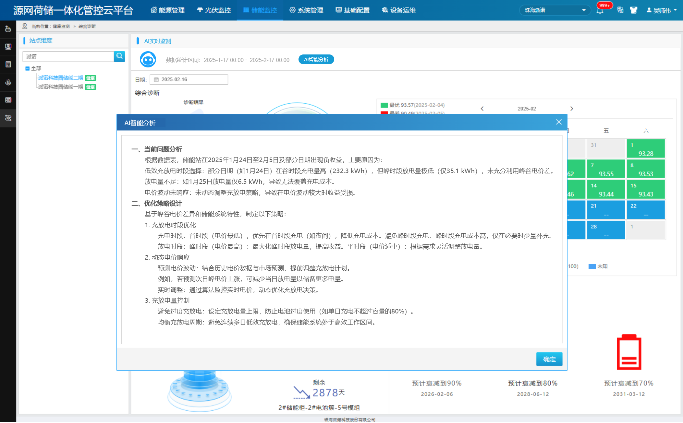Image resolution: width=683 pixels, height=423 pixels.
Task: Open the 设备运维 menu
Action: (x=399, y=10)
